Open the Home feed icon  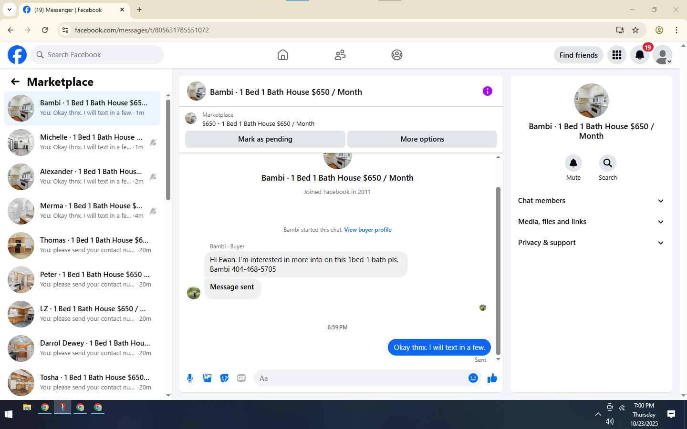click(283, 55)
